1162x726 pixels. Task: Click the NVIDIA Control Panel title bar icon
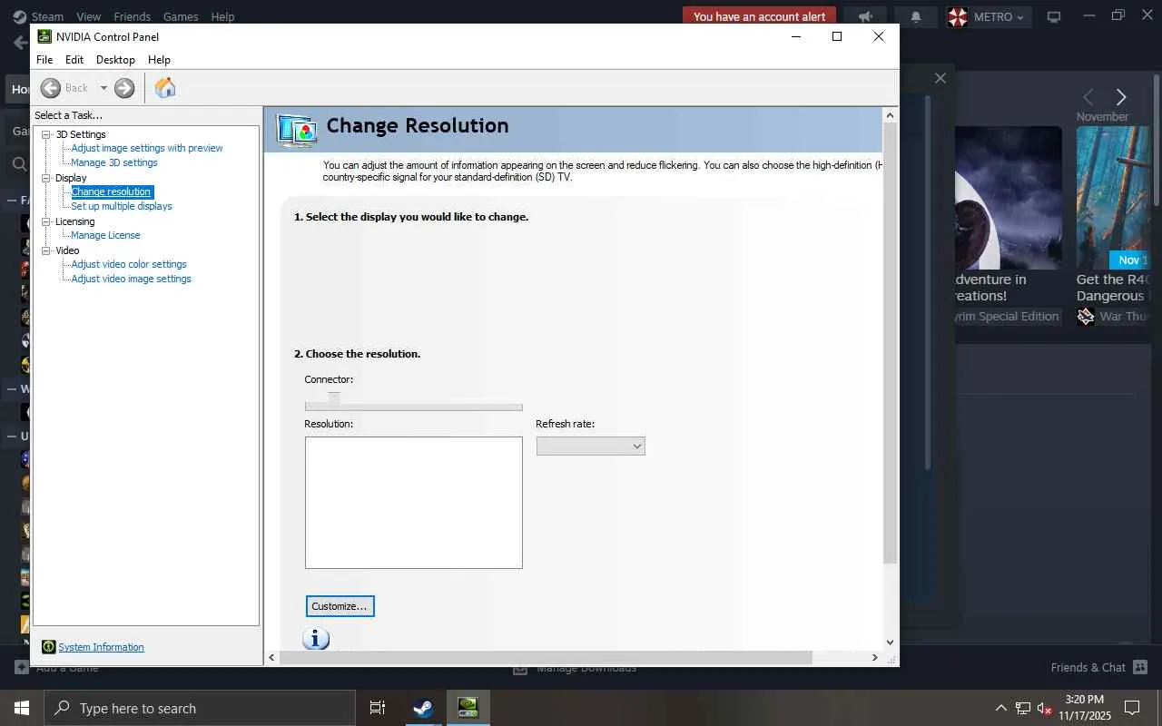(44, 36)
